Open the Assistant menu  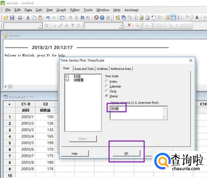131,10
